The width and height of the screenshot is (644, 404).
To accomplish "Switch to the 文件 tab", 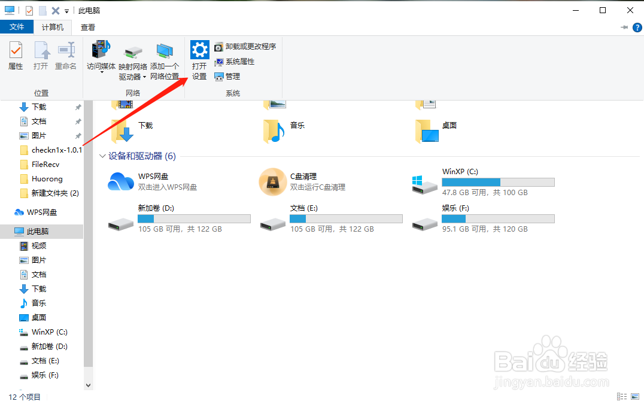I will [x=17, y=27].
